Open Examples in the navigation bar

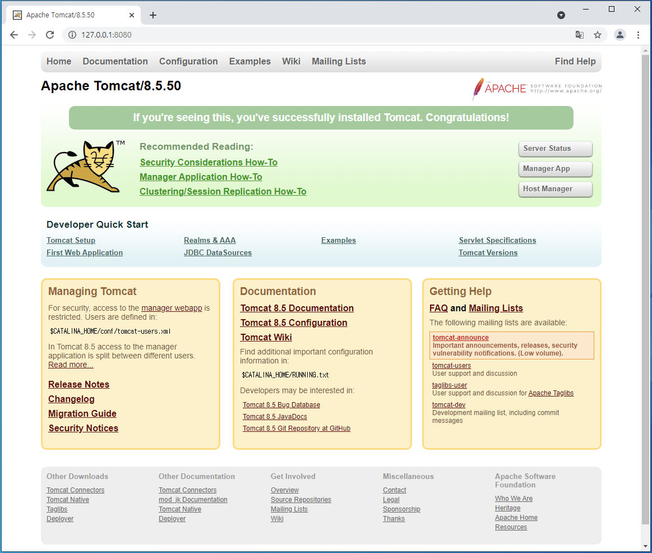(x=250, y=62)
